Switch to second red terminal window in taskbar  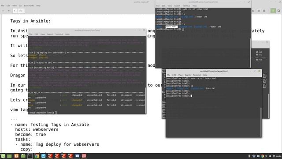57,156
